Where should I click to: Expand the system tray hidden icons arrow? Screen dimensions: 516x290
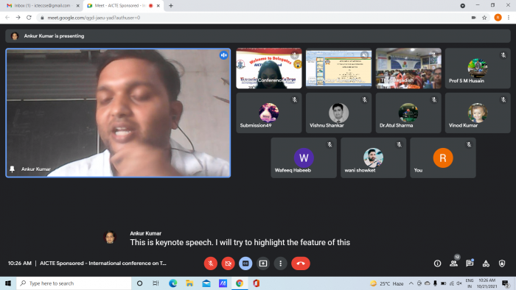[x=411, y=283]
